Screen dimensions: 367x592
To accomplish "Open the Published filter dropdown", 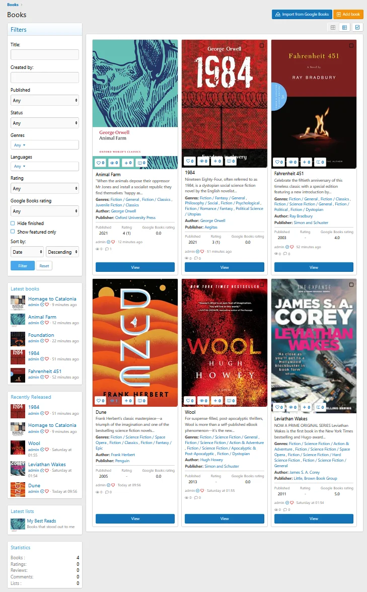I will tap(44, 101).
